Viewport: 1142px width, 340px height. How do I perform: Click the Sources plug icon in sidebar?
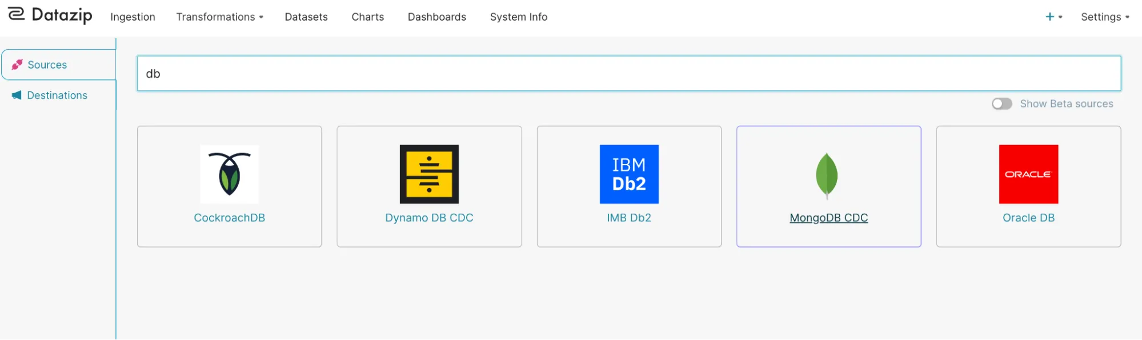click(17, 65)
